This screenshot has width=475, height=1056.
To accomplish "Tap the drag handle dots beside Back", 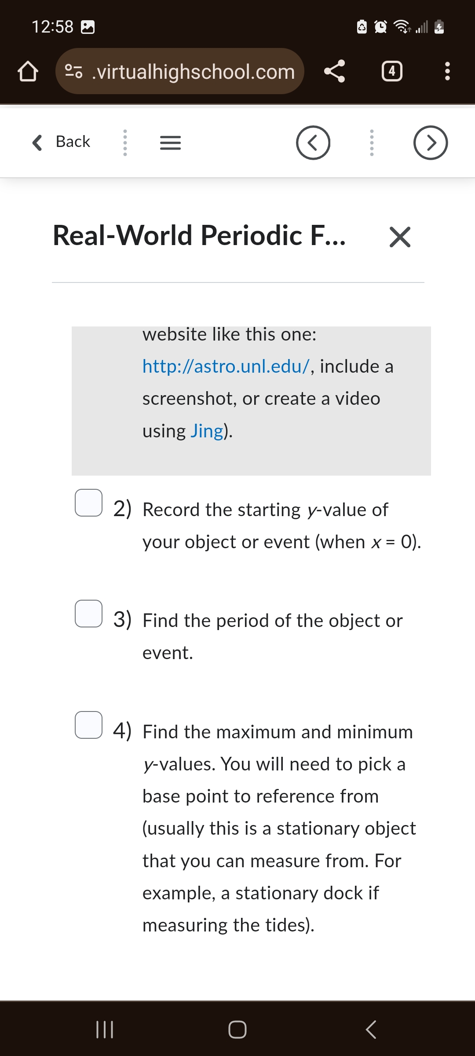I will (x=124, y=142).
